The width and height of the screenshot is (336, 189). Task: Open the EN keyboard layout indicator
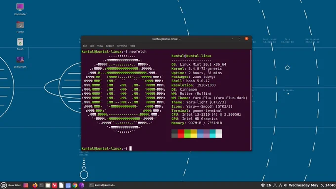(x=269, y=185)
